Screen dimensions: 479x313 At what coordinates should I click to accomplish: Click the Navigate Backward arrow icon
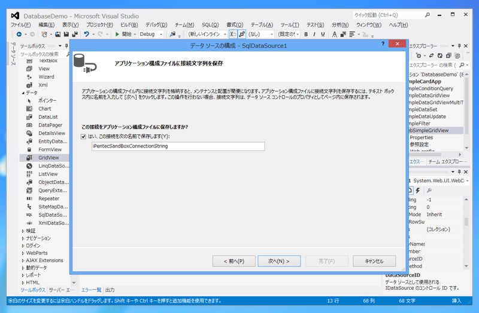click(19, 35)
